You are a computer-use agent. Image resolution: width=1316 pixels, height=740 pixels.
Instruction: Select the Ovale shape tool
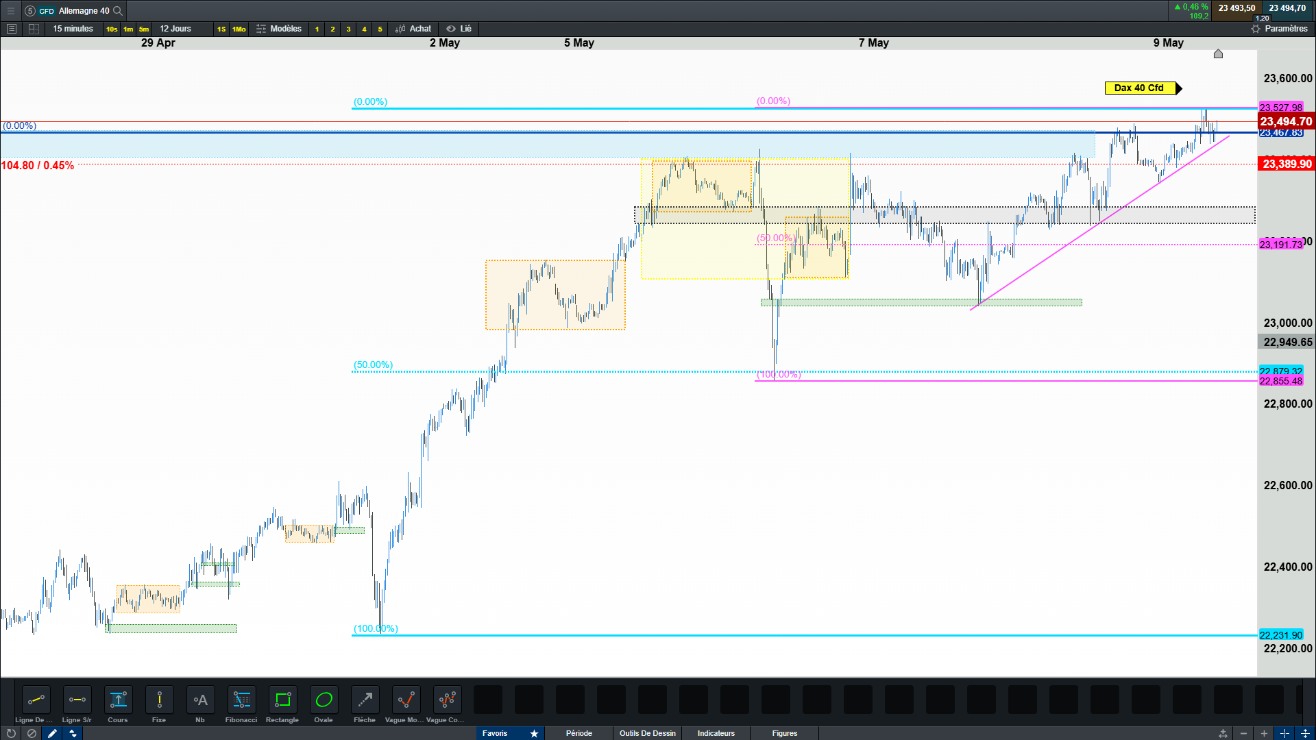[324, 700]
